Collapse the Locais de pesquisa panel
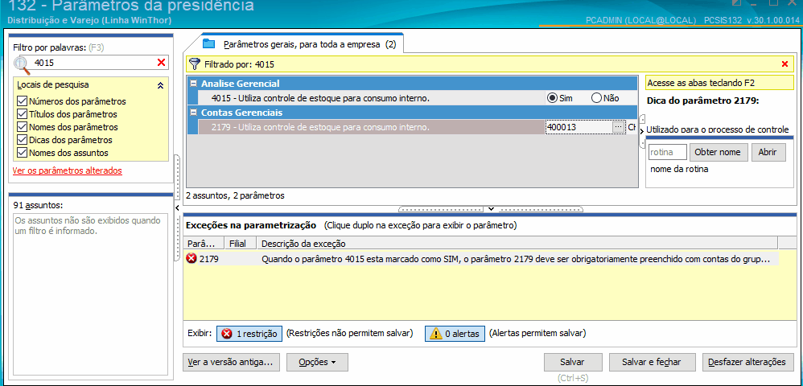 point(160,85)
